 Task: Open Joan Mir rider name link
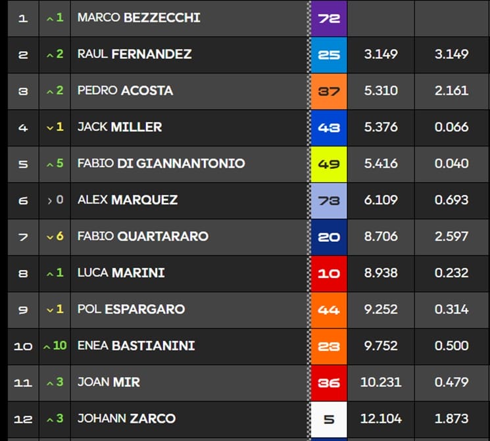(109, 382)
